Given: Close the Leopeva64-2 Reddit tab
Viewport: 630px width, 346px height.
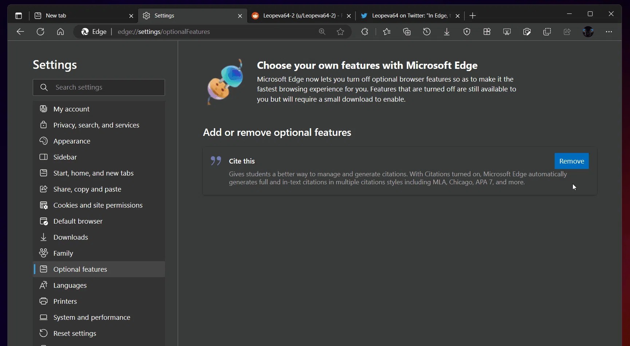Looking at the screenshot, I should (349, 16).
